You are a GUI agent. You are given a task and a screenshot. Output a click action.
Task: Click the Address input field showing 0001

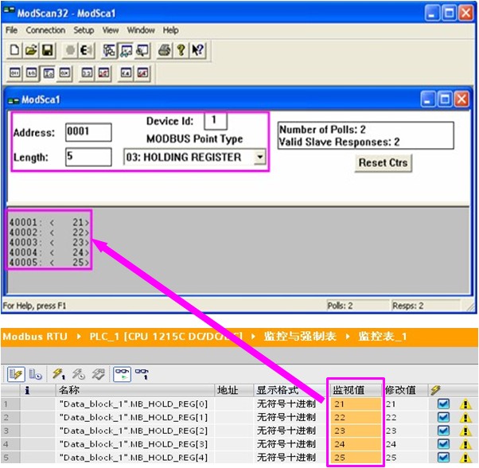(x=88, y=132)
